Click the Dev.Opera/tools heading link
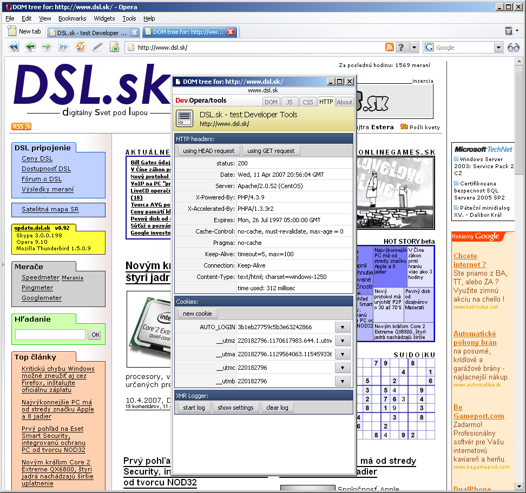526x493 pixels. (201, 100)
